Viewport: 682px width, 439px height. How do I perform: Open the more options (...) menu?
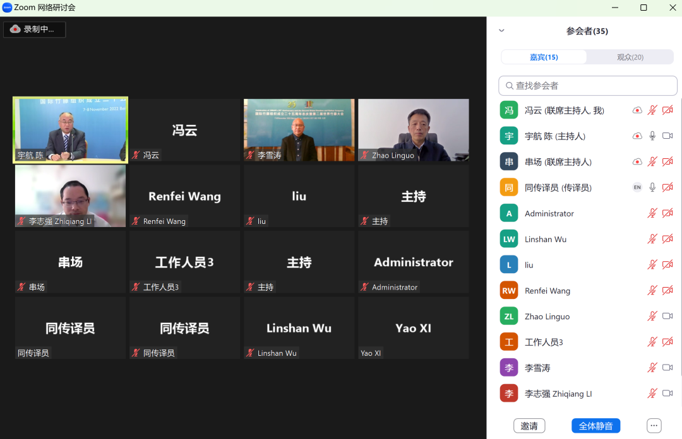[x=654, y=425]
